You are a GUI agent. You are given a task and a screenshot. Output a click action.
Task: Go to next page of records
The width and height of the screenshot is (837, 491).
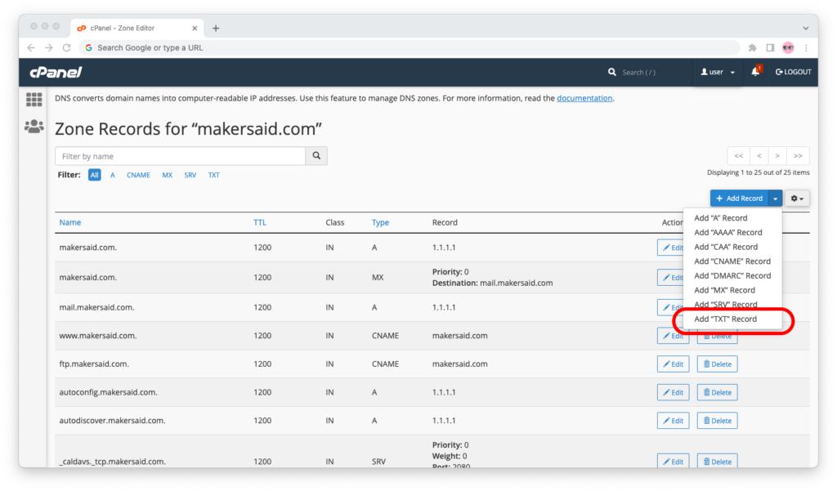click(777, 156)
